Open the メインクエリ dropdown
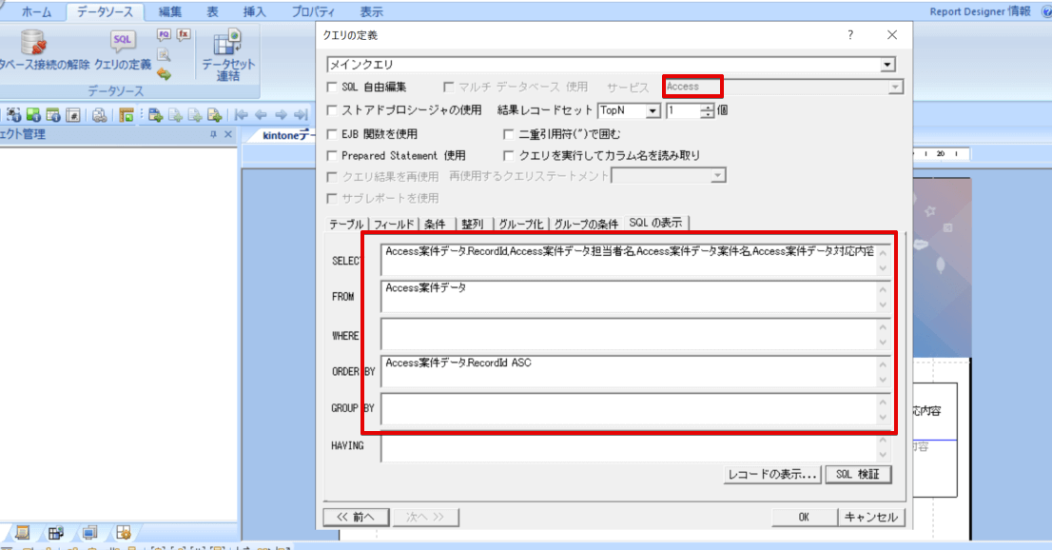Viewport: 1052px width, 550px height. click(x=887, y=65)
